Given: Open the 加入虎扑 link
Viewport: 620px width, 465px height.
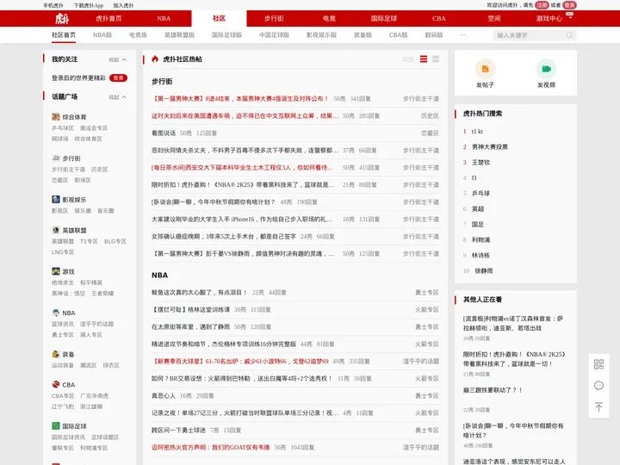Looking at the screenshot, I should click(x=123, y=5).
